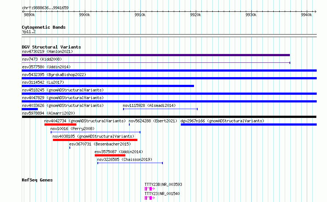Viewport: 327px width, 202px height.
Task: Click the ruler's left arrow end
Action: (23, 12)
